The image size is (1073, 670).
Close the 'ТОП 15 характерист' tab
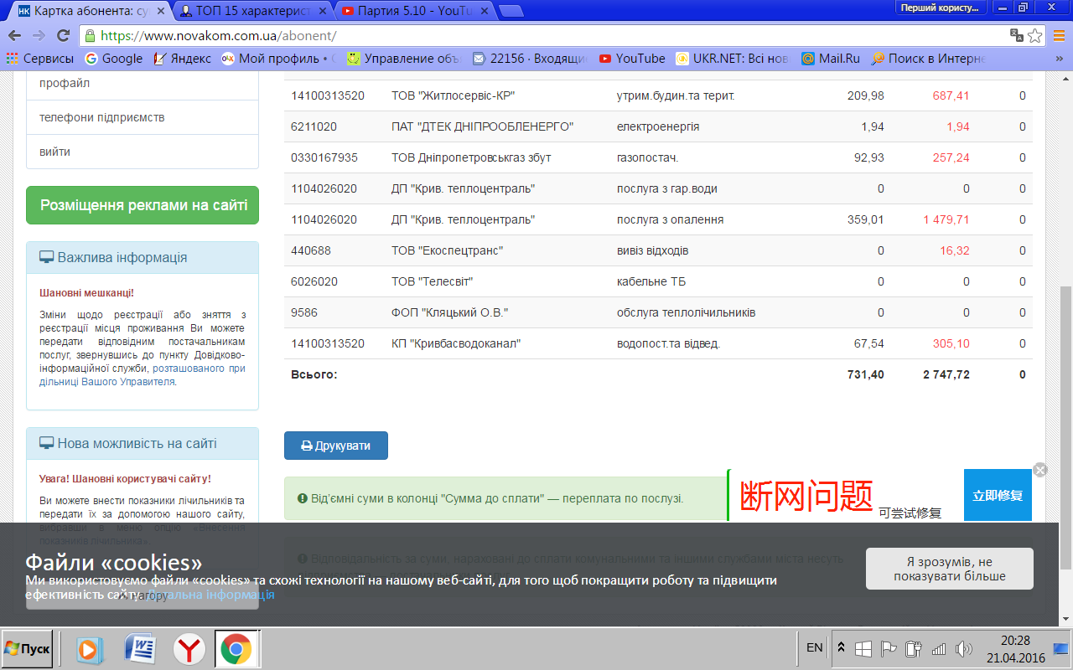click(x=323, y=12)
